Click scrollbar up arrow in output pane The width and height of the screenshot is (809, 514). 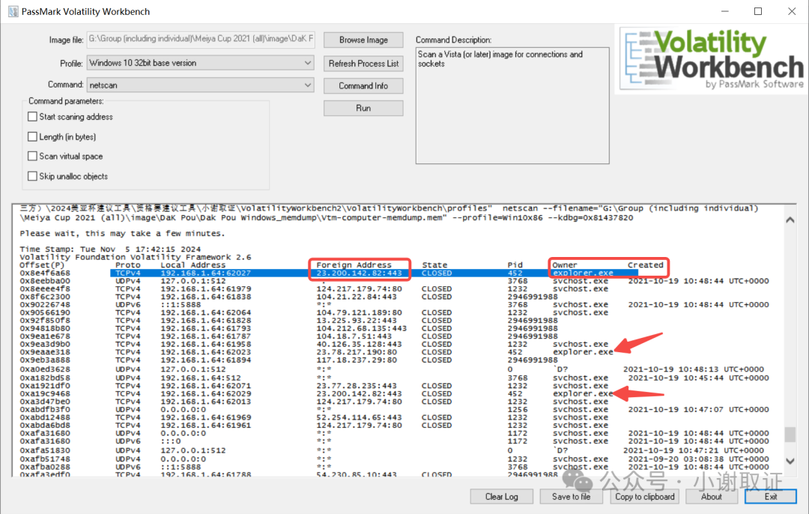[x=790, y=220]
